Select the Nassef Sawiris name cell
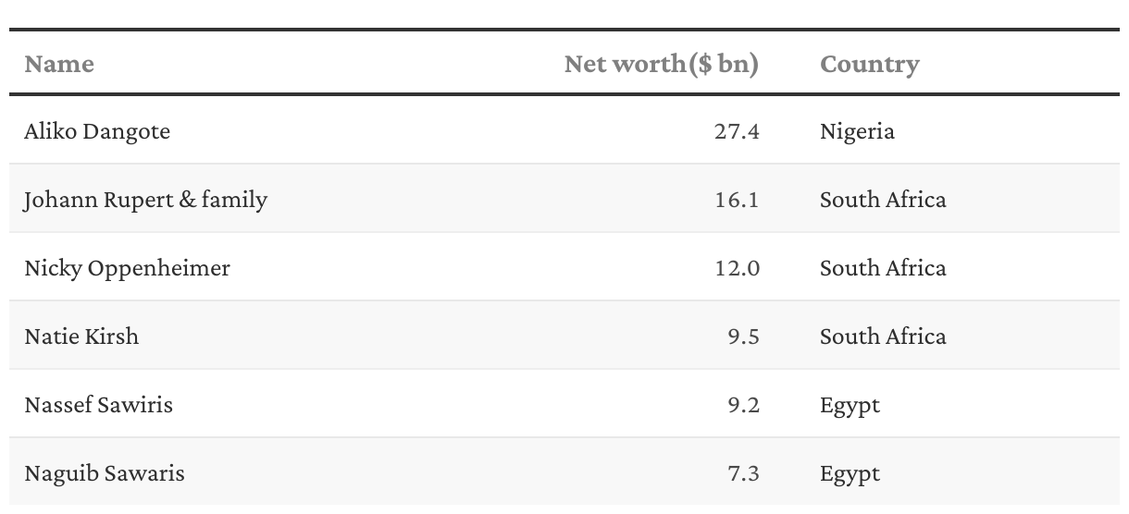This screenshot has height=514, width=1129. pyautogui.click(x=98, y=405)
